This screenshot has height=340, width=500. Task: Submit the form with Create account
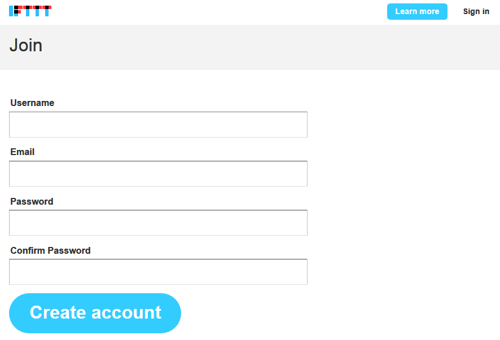95,313
